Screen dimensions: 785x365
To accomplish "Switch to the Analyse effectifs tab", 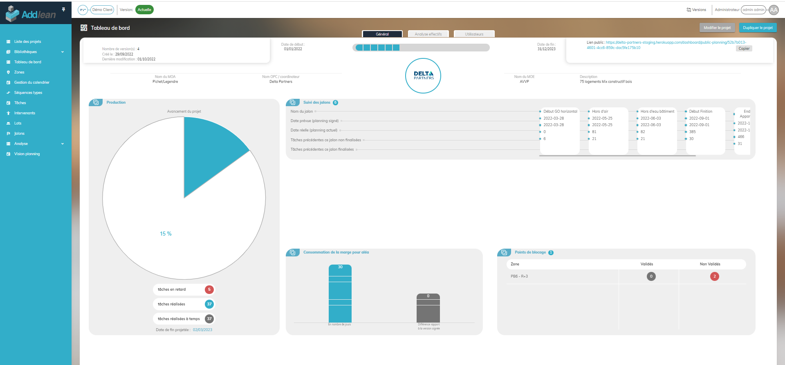I will pyautogui.click(x=428, y=34).
